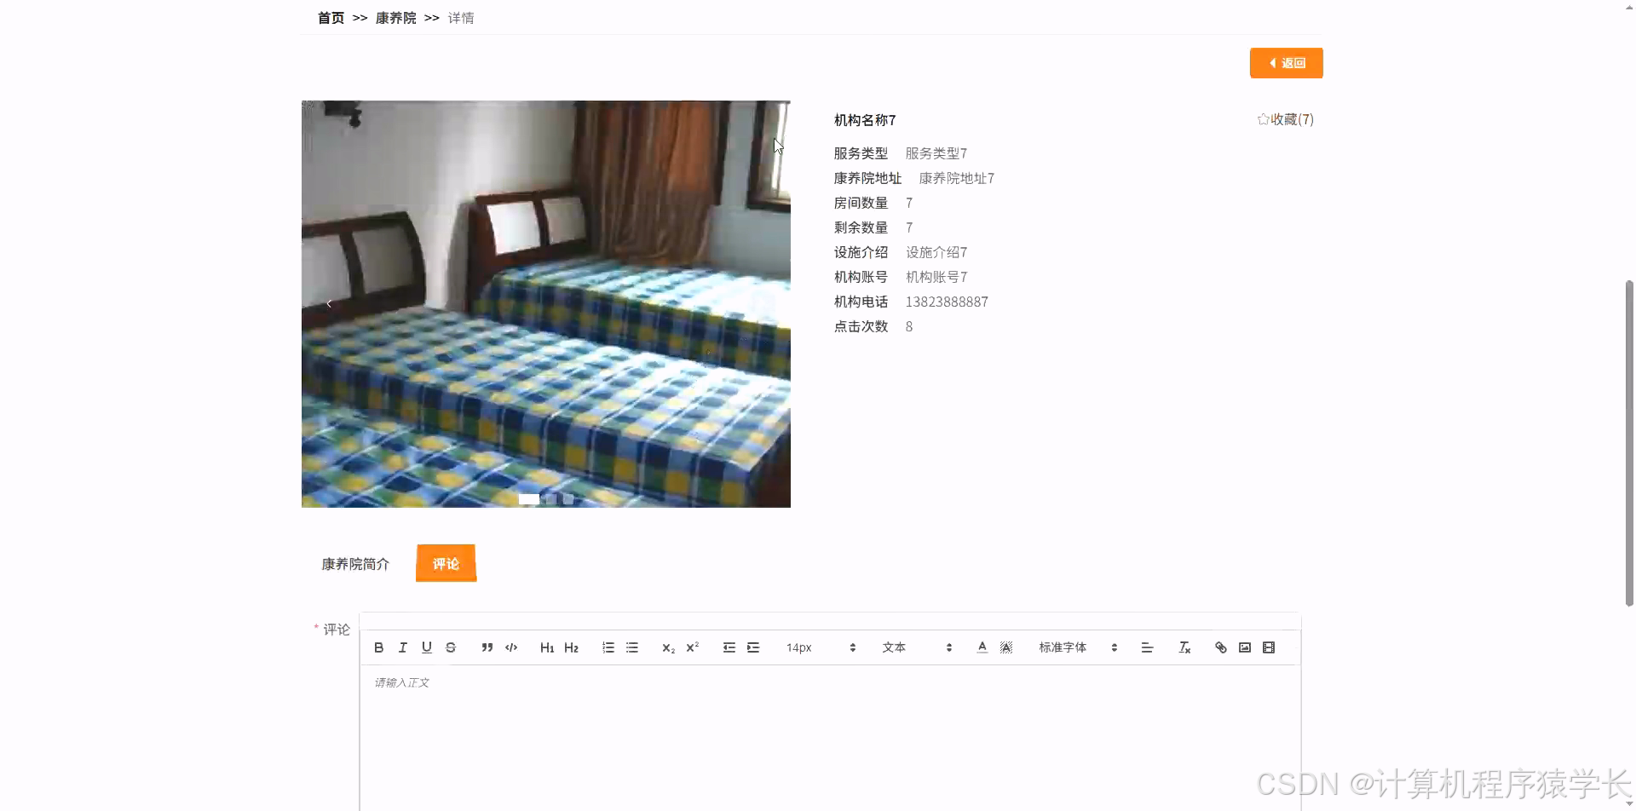Click the 详情 breadcrumb text

point(461,18)
